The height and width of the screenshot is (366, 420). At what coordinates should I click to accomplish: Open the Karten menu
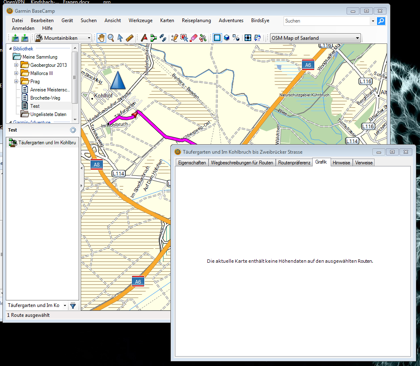[167, 20]
